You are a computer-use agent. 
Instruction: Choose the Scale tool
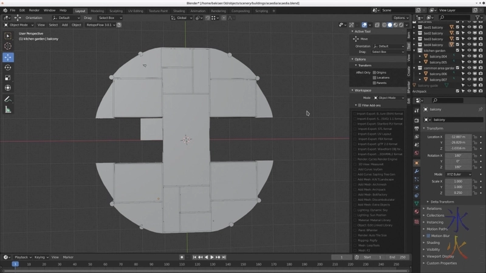(8, 78)
